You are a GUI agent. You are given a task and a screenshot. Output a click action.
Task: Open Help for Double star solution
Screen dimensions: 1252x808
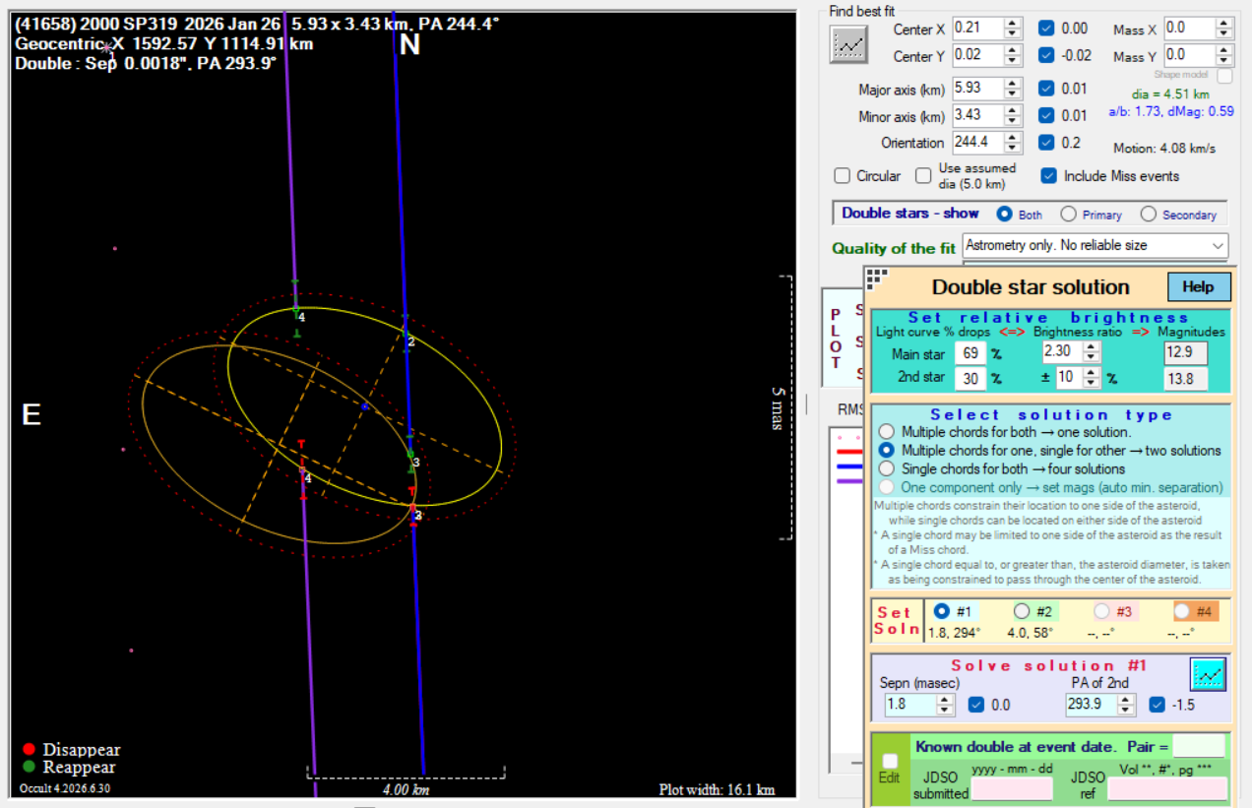[1199, 287]
